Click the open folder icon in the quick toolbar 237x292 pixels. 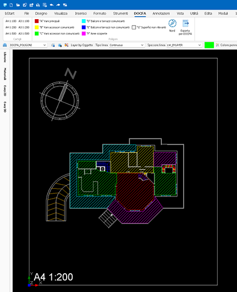18,5
